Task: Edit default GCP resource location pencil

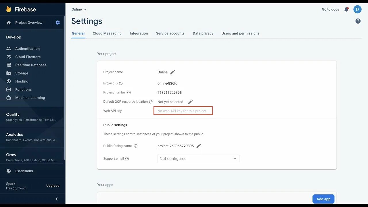Action: tap(190, 102)
